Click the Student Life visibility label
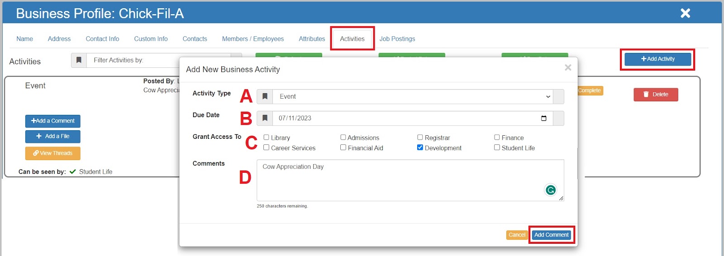724x256 pixels. pyautogui.click(x=95, y=172)
